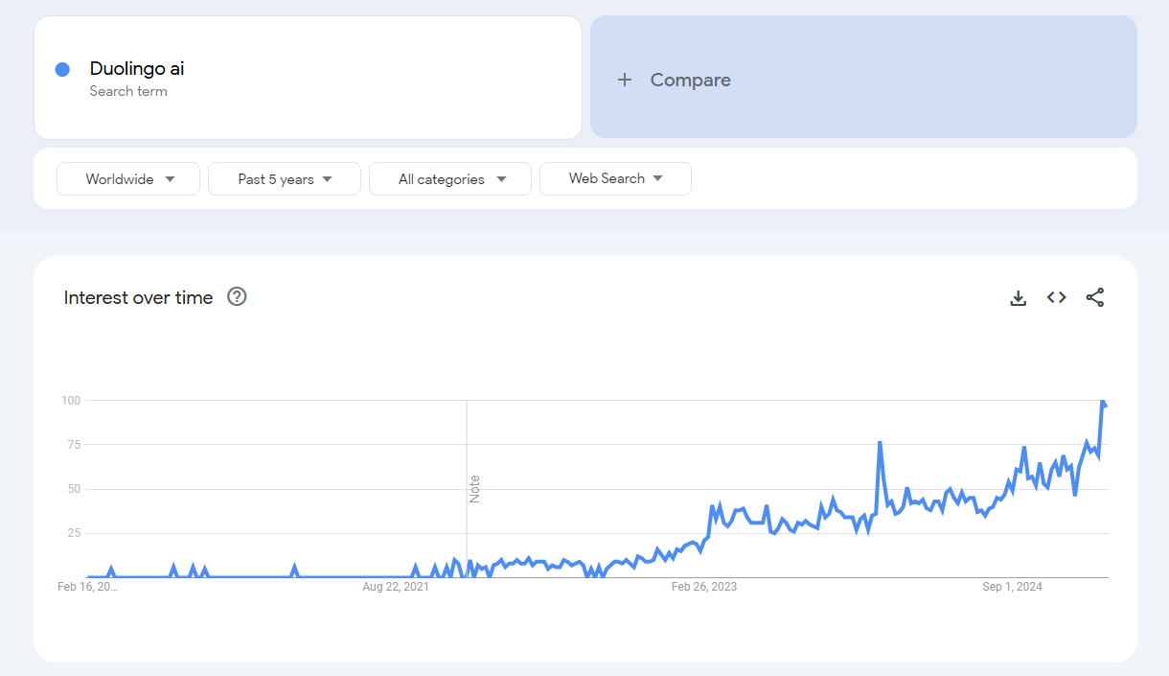Open the embed code icon
Viewport: 1169px width, 676px height.
point(1057,297)
